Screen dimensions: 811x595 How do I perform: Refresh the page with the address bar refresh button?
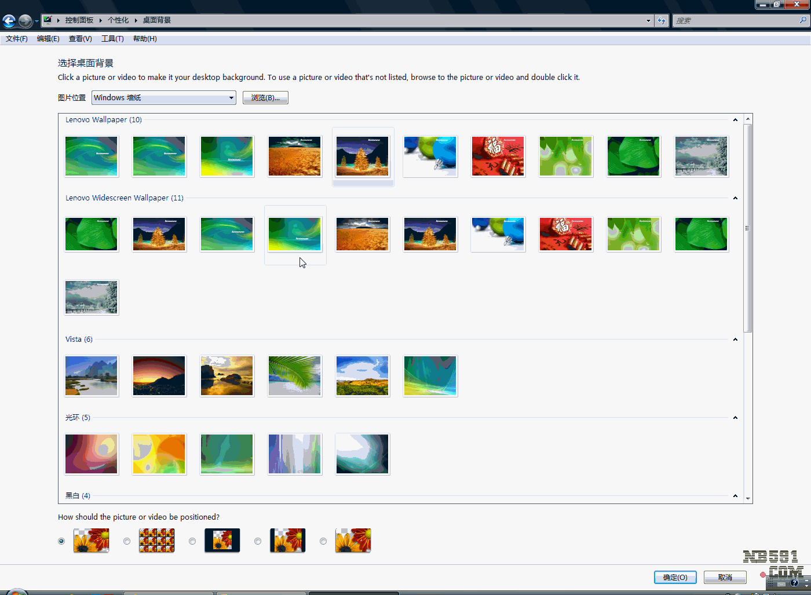point(662,20)
